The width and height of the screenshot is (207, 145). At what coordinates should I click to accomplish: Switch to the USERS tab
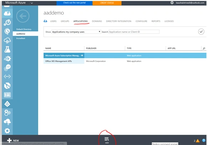(x=53, y=21)
